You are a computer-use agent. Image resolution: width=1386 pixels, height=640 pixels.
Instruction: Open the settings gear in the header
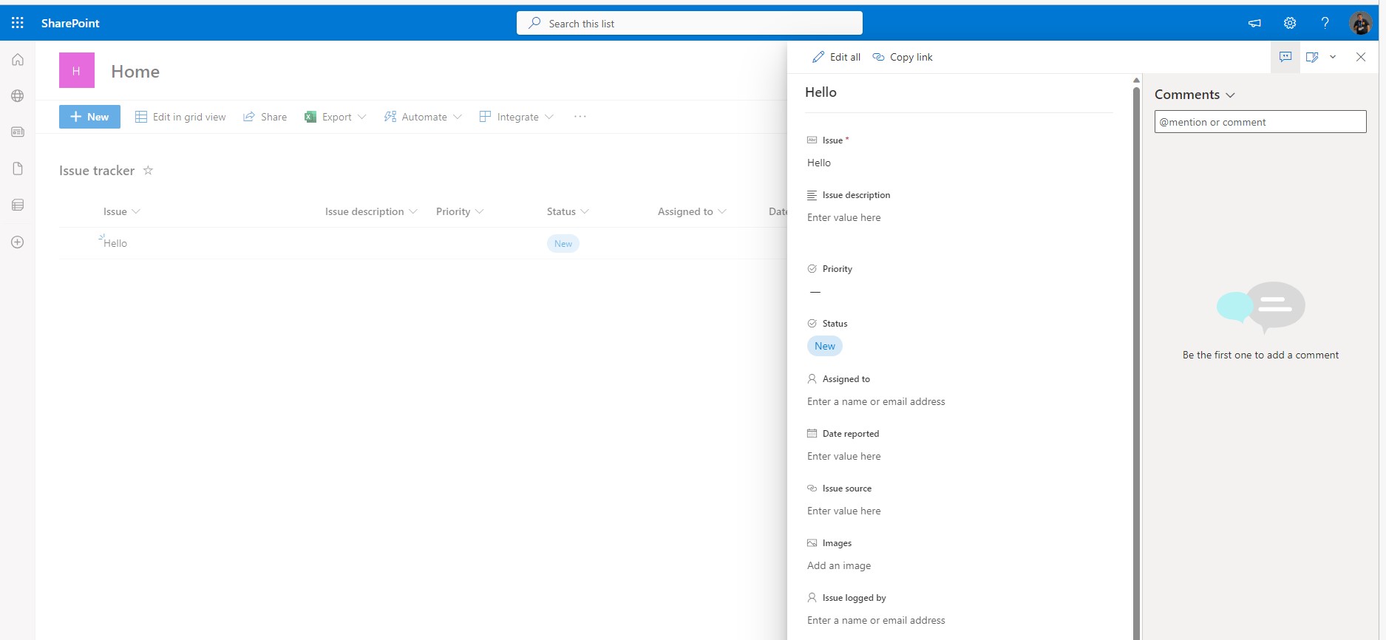[x=1290, y=23]
